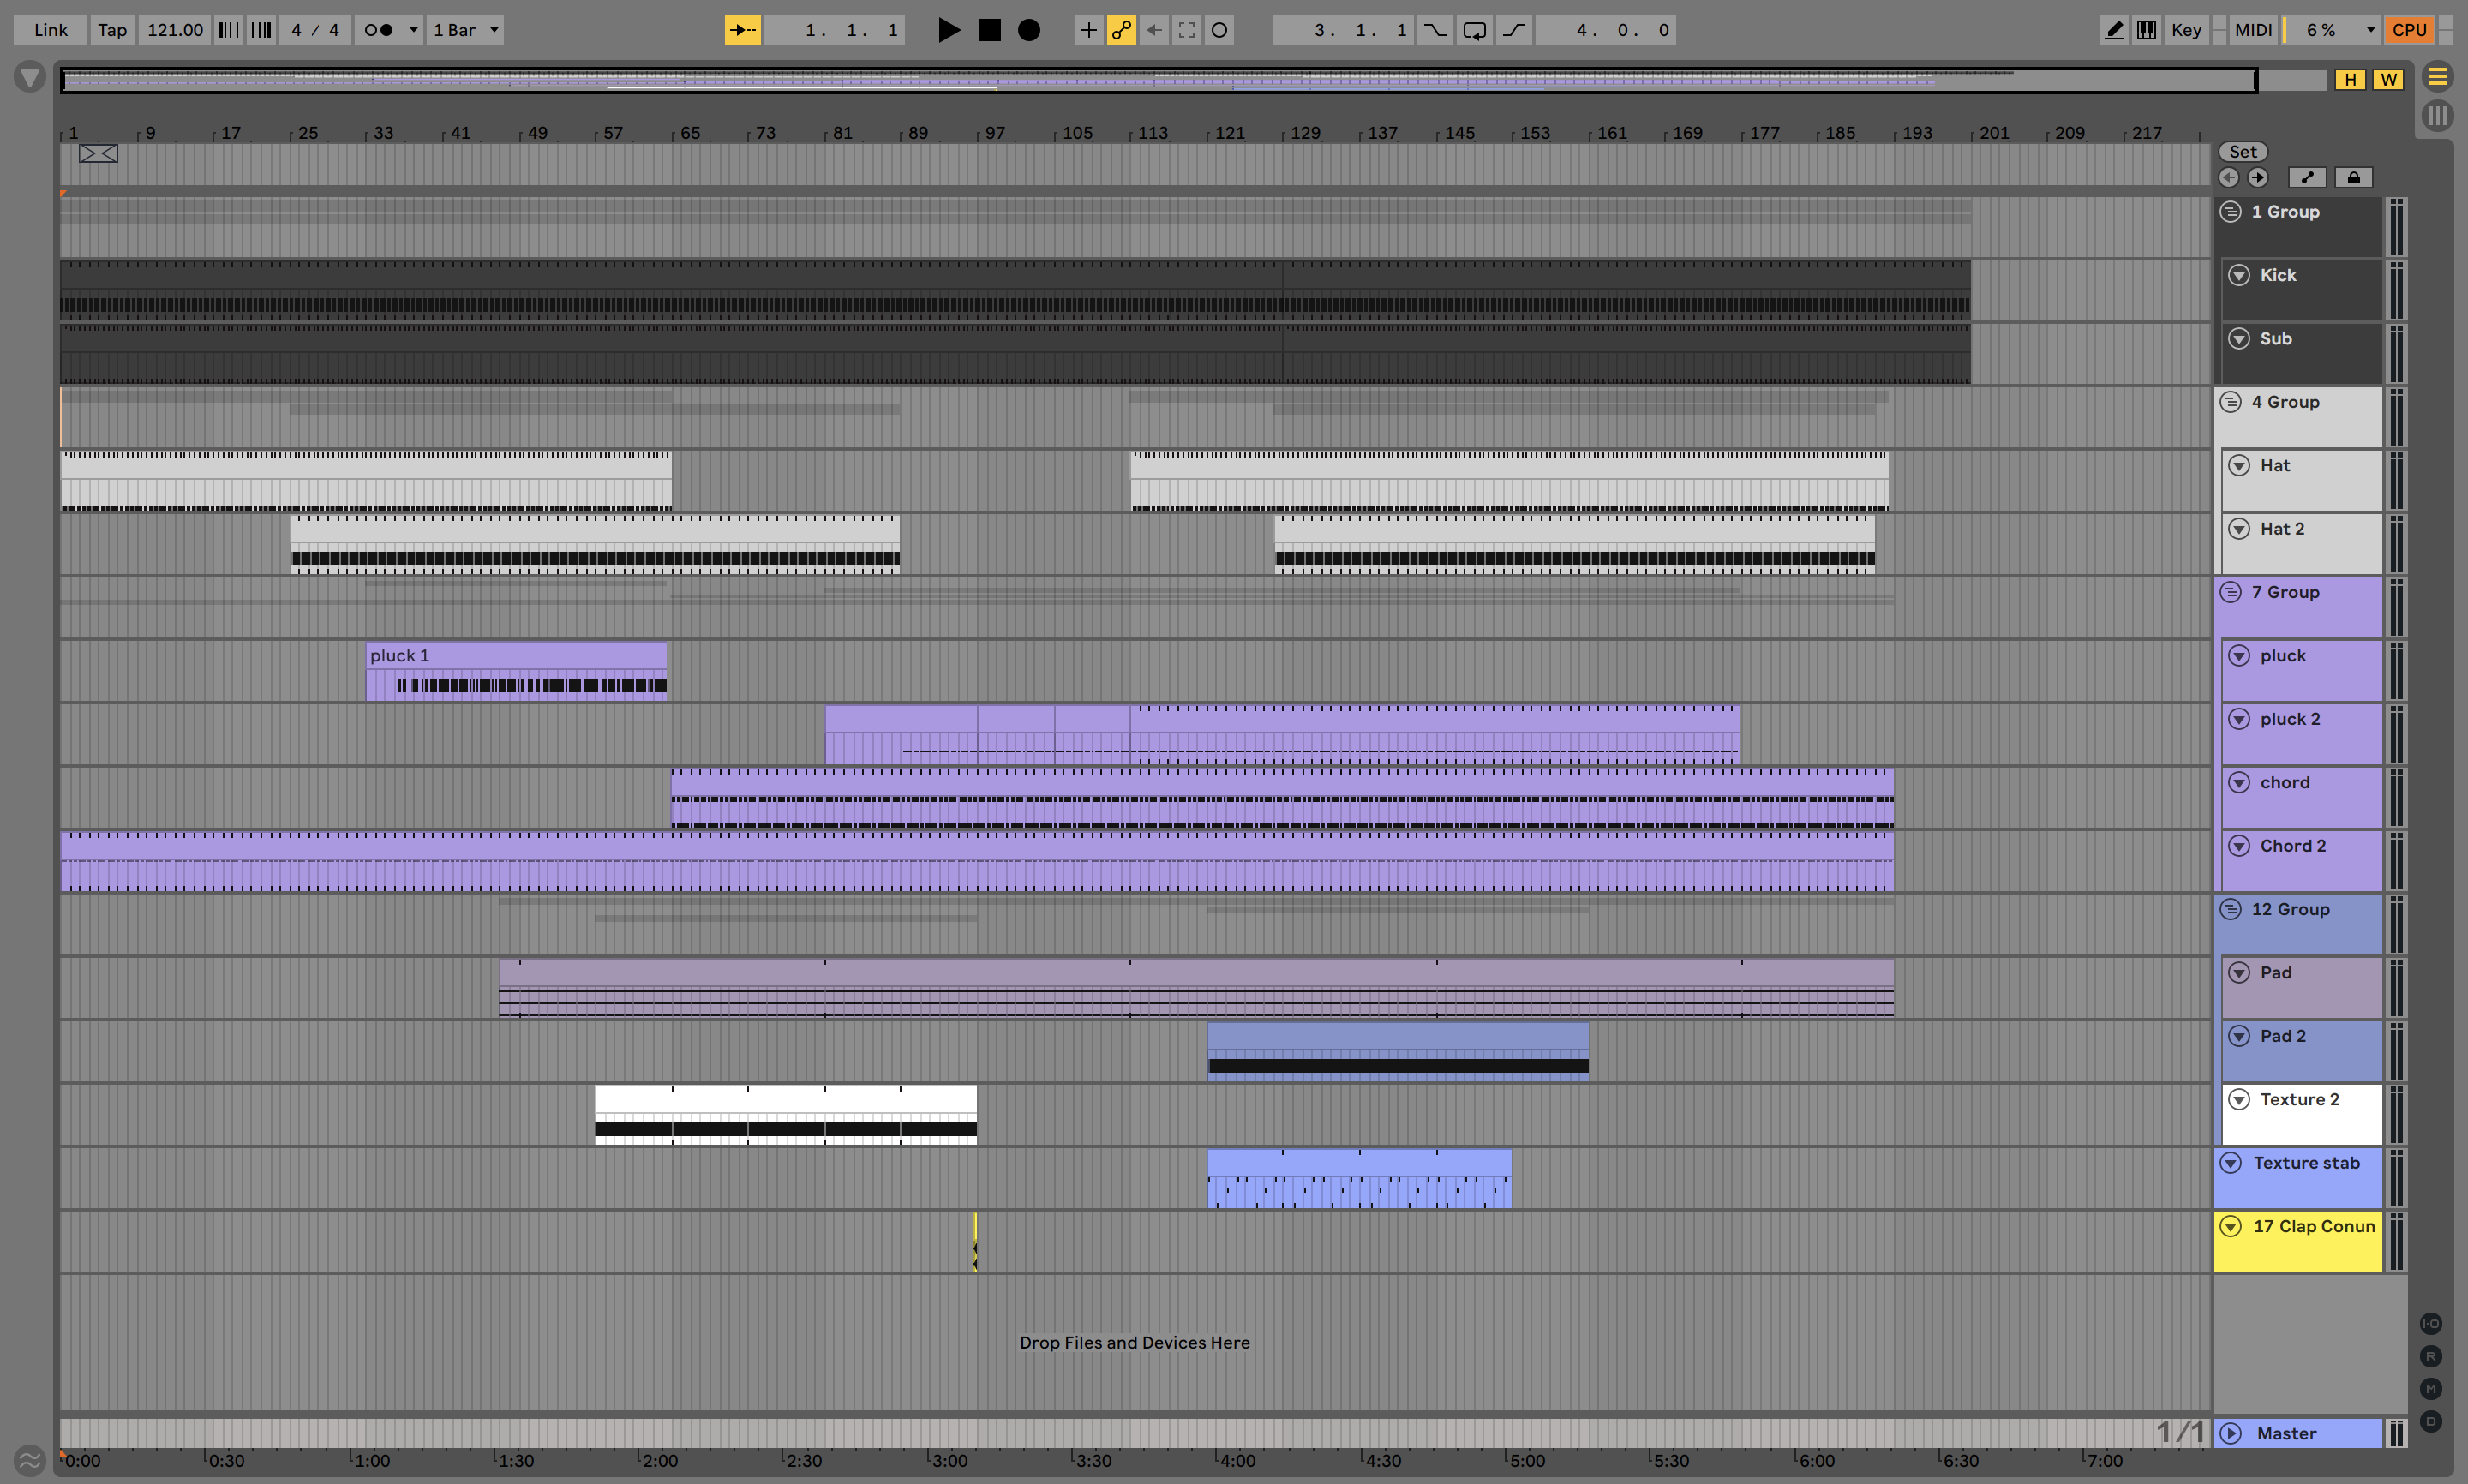Unfold the Texture stab track arrow
Image resolution: width=2468 pixels, height=1484 pixels.
click(x=2231, y=1163)
